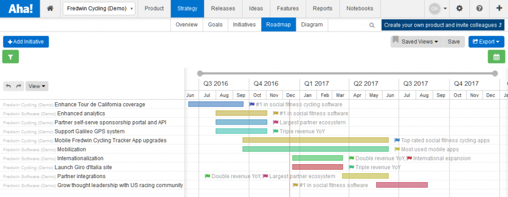This screenshot has width=508, height=197.
Task: Click the pink flag of Largest partner ecosystem on Partner self-serve row
Action: 276,123
